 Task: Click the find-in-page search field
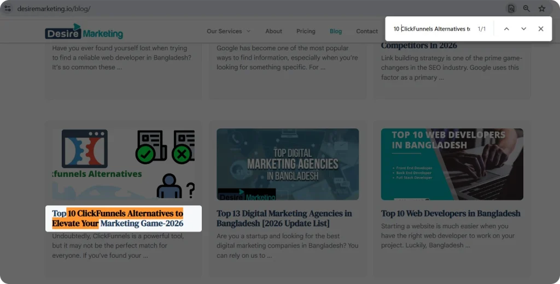(432, 29)
